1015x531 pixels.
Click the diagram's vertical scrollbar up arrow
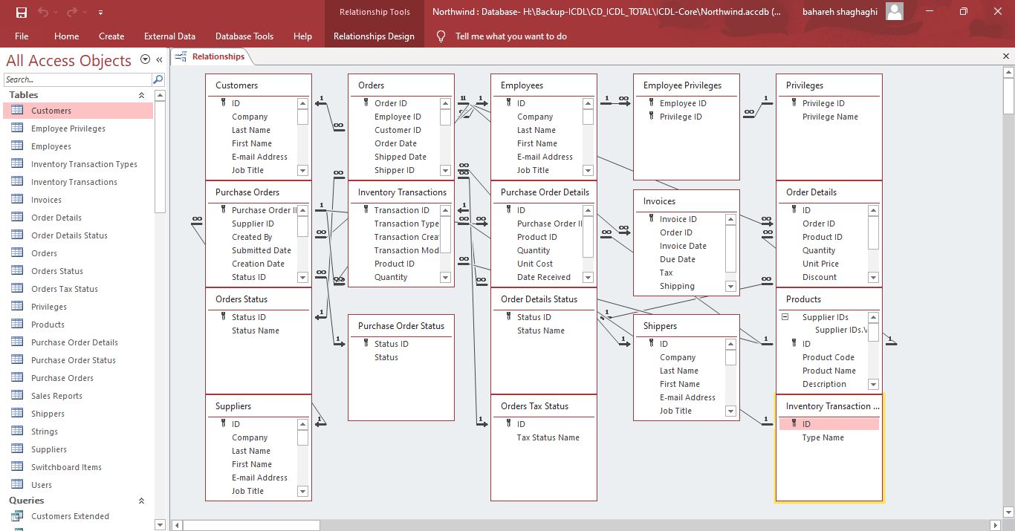point(1008,72)
